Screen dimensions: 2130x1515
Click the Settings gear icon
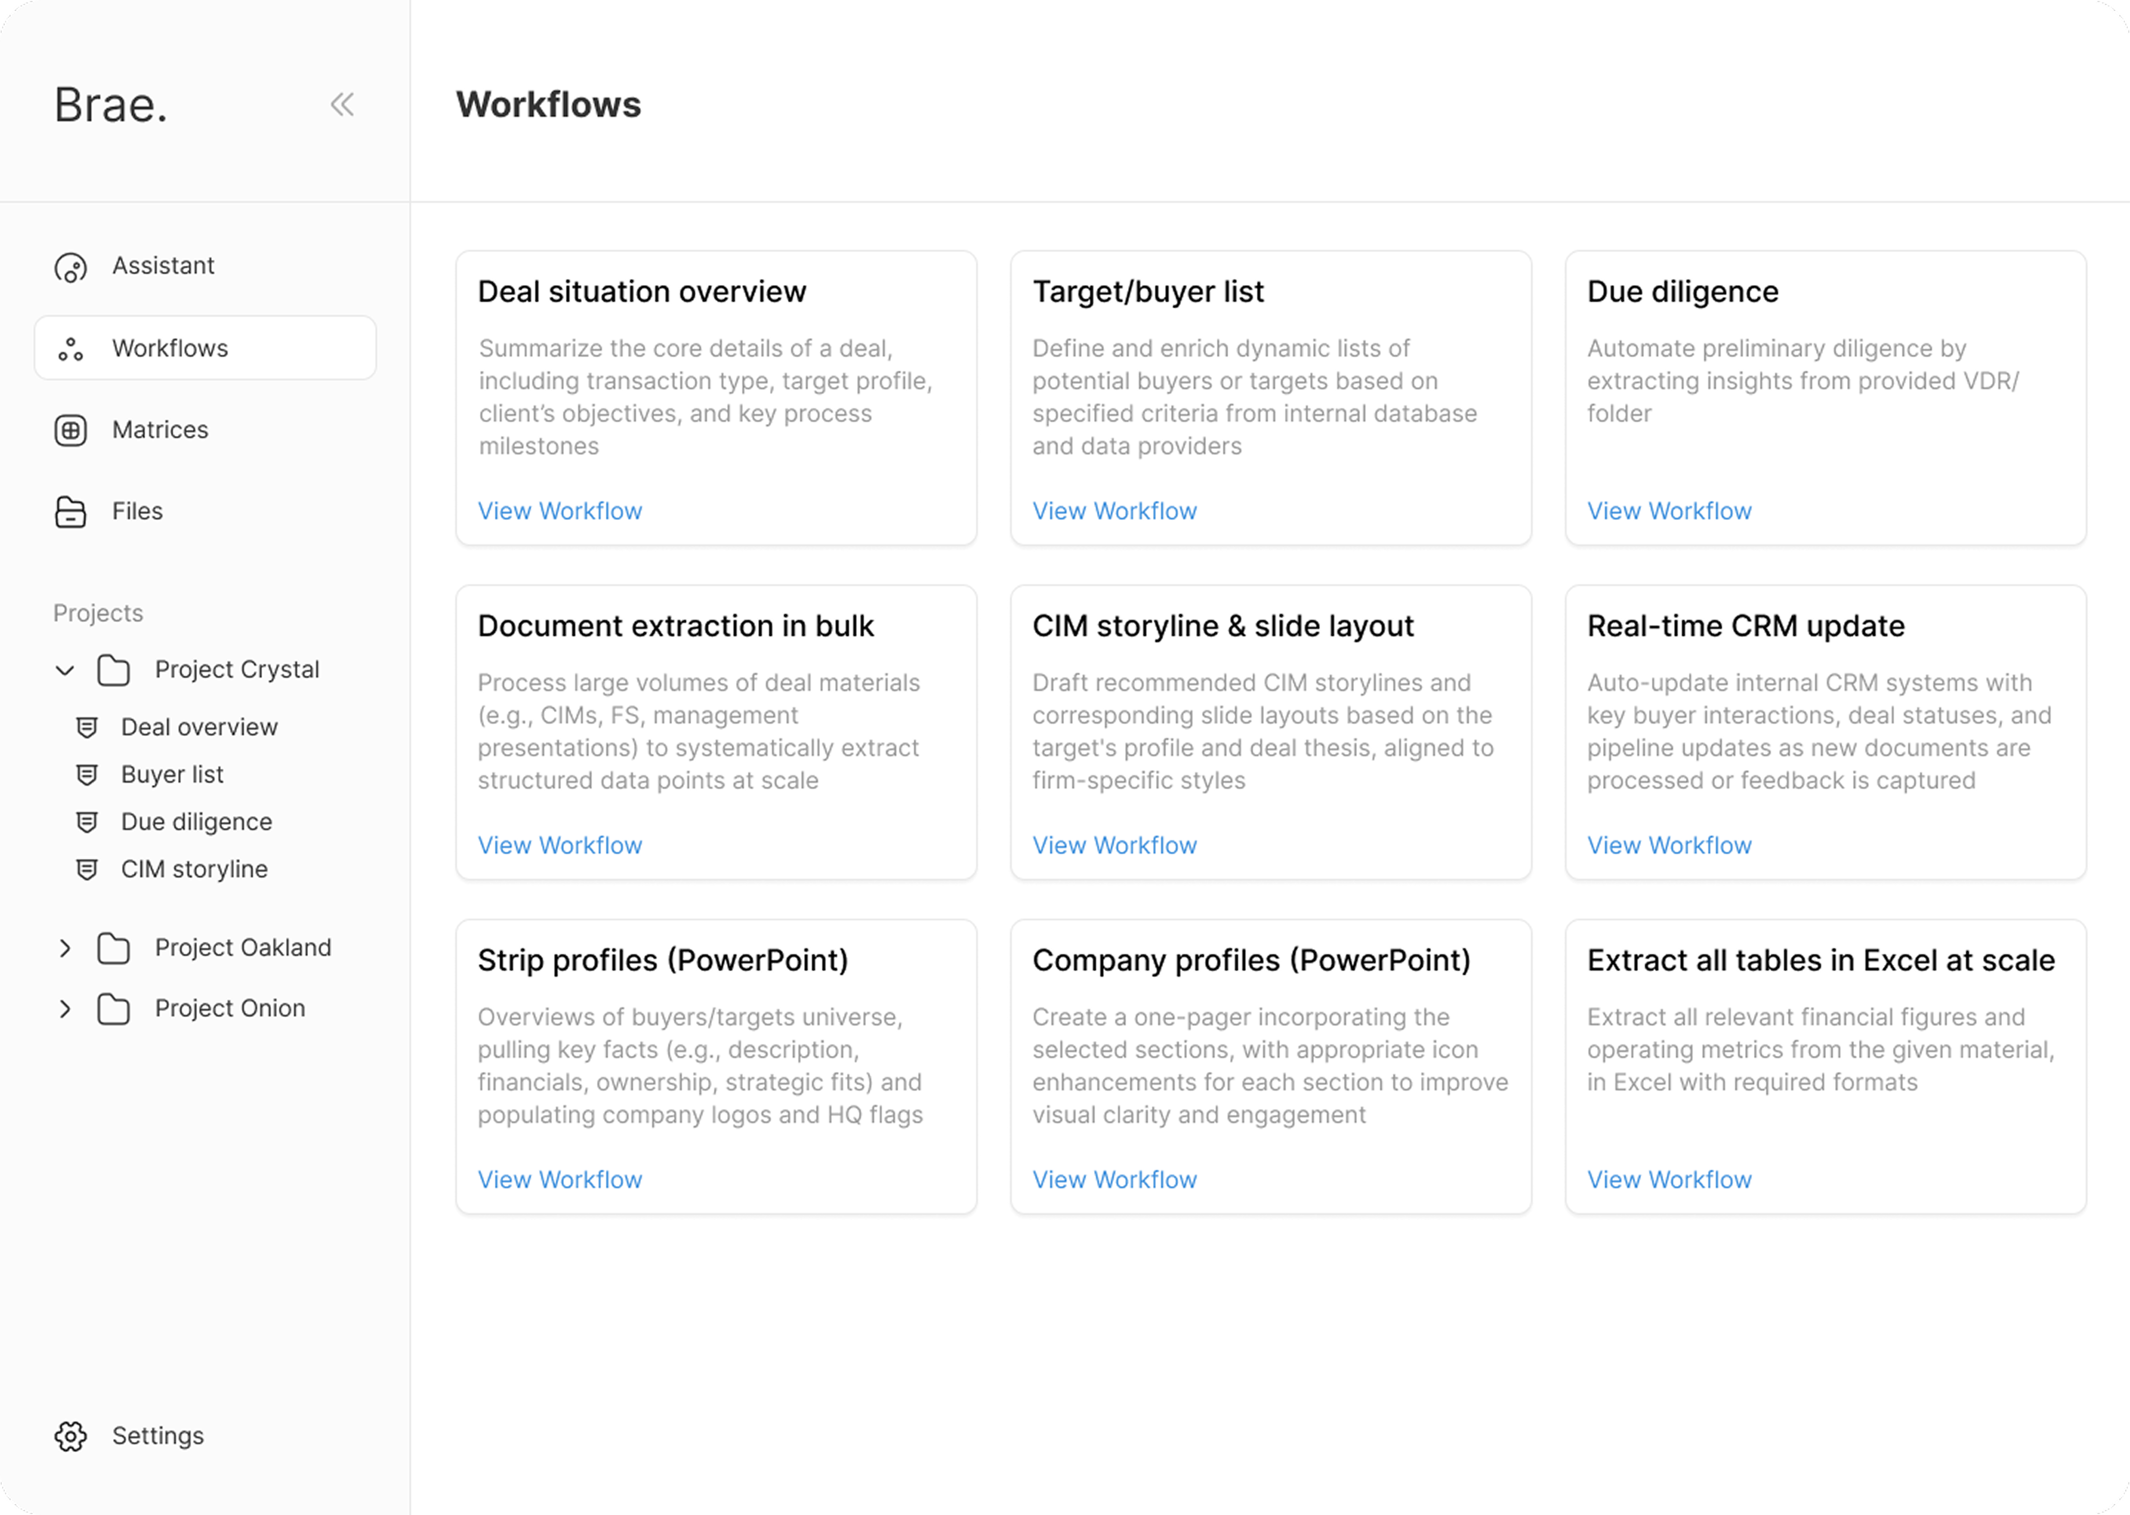(71, 1437)
